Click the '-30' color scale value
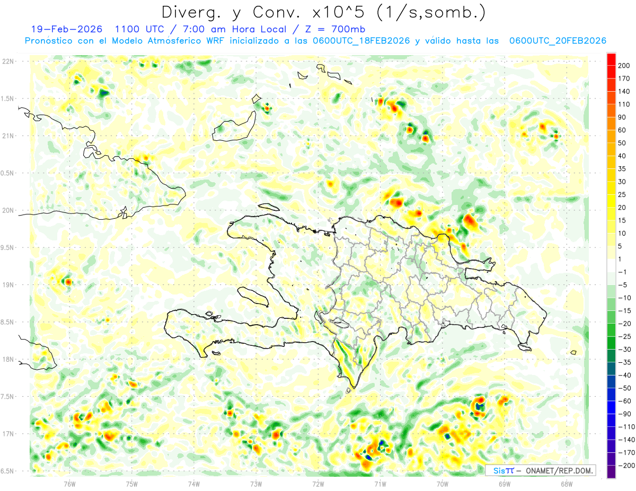The image size is (636, 491). click(x=624, y=349)
